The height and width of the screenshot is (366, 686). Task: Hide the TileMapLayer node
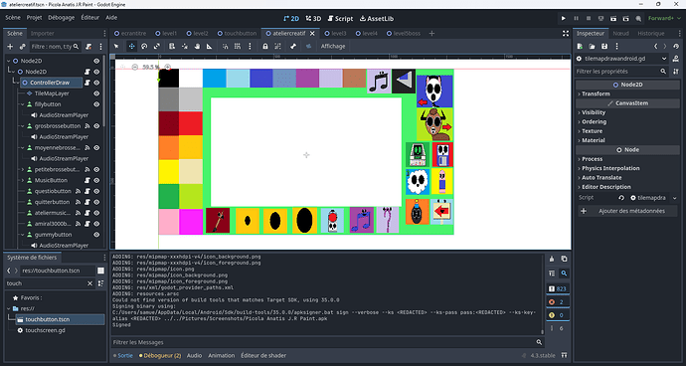point(96,93)
